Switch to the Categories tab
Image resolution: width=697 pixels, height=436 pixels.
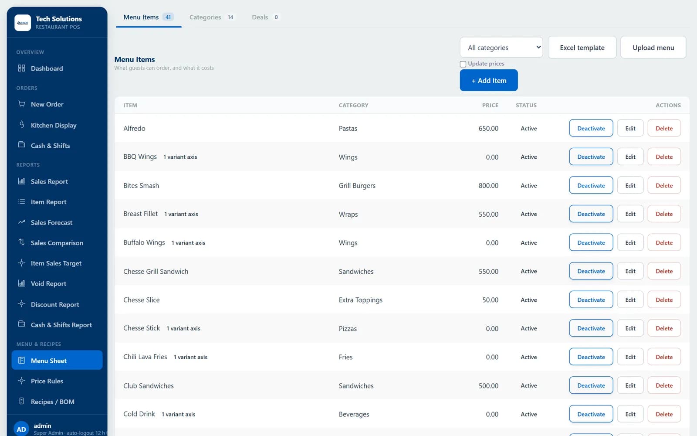[212, 17]
